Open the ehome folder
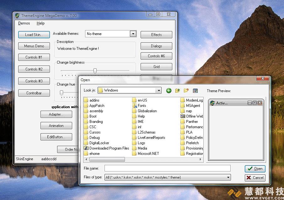Image resolution: width=284 pixels, height=200 pixels. [92, 154]
